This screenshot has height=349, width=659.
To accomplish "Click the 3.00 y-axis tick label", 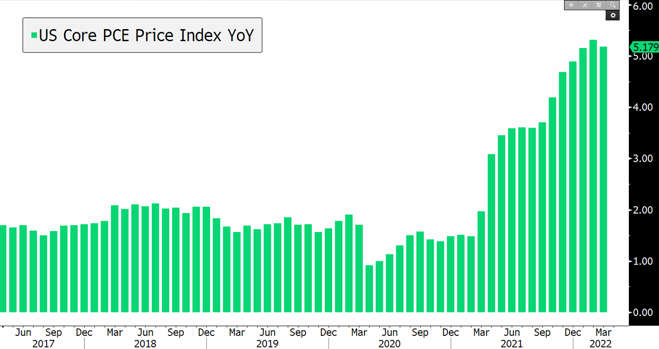I will [x=642, y=159].
